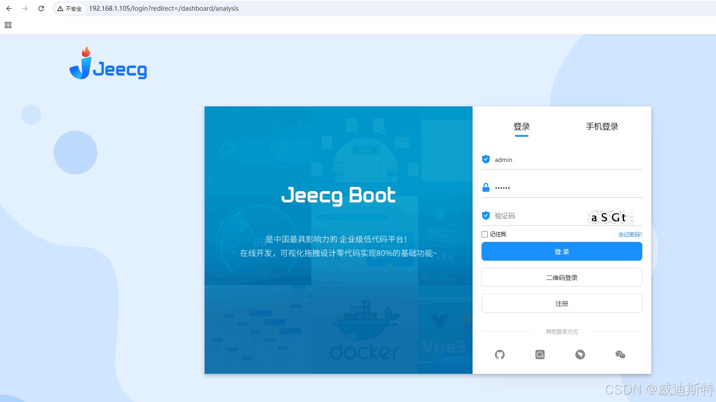Click the browser address bar URL
Screen dimensions: 716x402
point(163,8)
